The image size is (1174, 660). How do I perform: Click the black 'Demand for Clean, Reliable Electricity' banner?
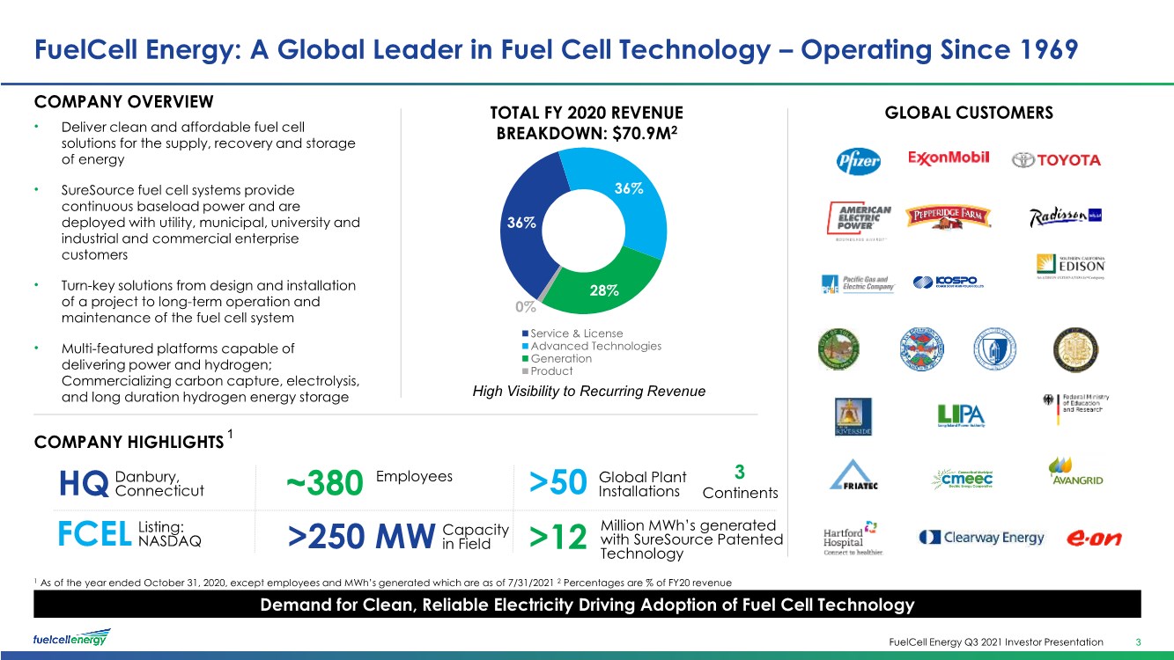[587, 605]
